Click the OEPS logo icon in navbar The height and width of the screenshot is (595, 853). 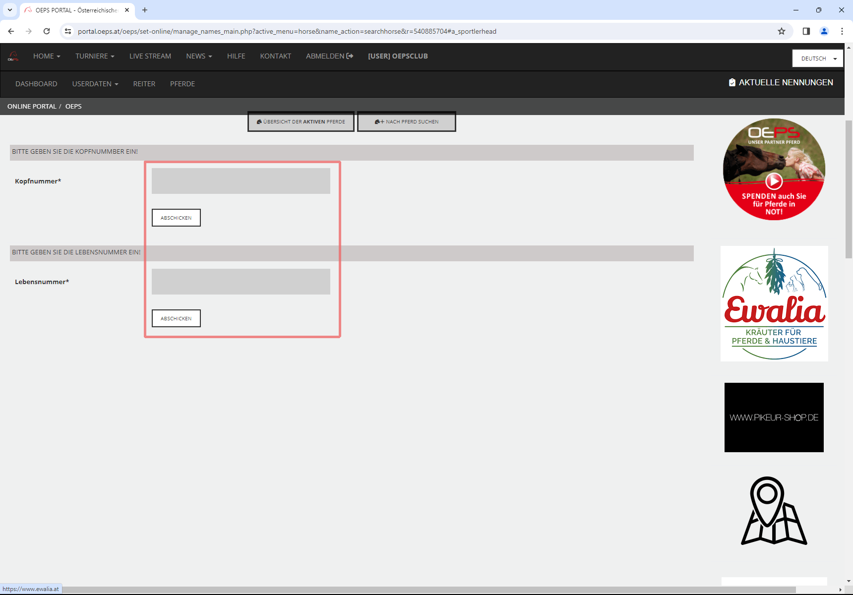13,57
